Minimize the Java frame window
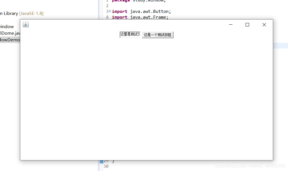288x171 pixels. pos(231,24)
